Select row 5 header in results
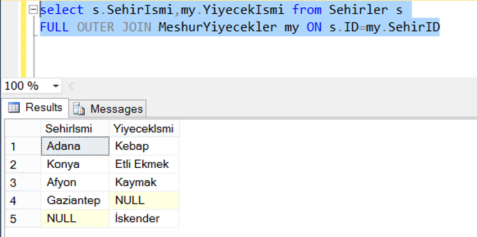 click(23, 219)
